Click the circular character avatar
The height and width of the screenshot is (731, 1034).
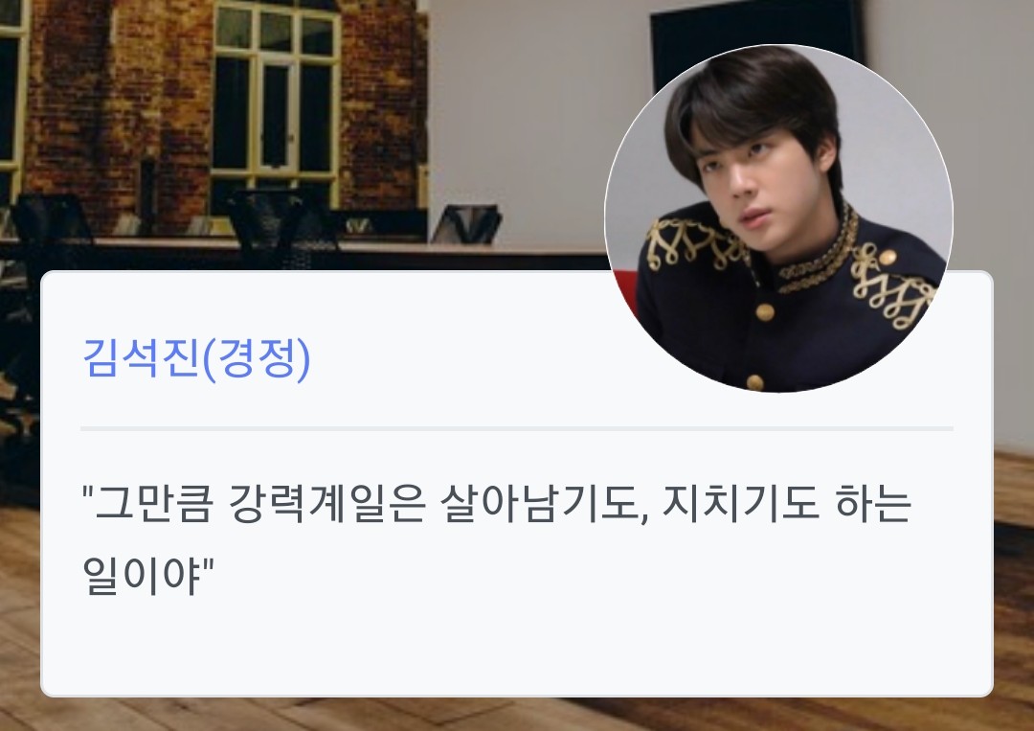tap(778, 218)
